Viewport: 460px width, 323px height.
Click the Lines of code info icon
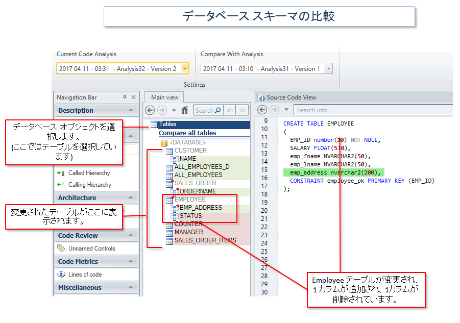click(x=61, y=275)
